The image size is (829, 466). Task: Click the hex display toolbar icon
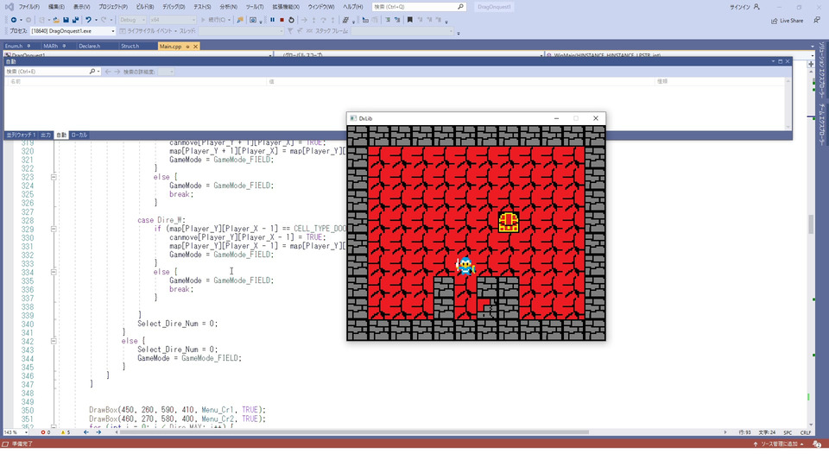click(345, 20)
